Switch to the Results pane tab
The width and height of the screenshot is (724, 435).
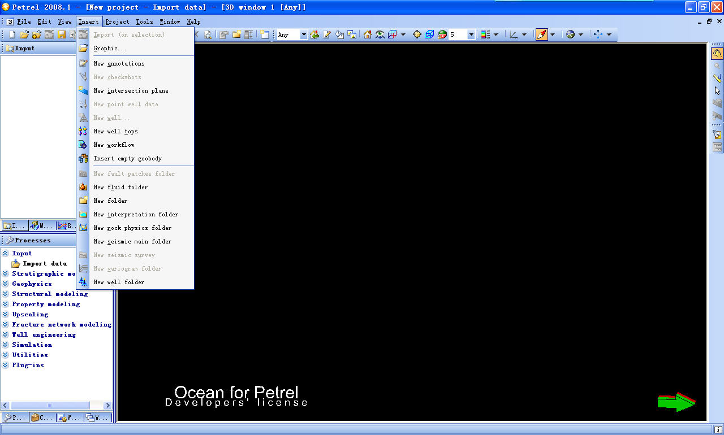66,226
